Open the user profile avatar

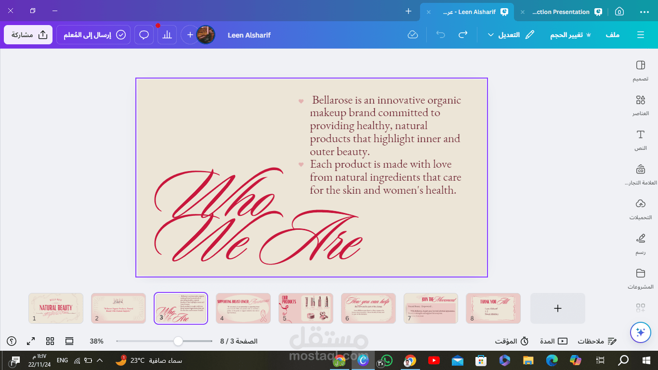pos(206,35)
